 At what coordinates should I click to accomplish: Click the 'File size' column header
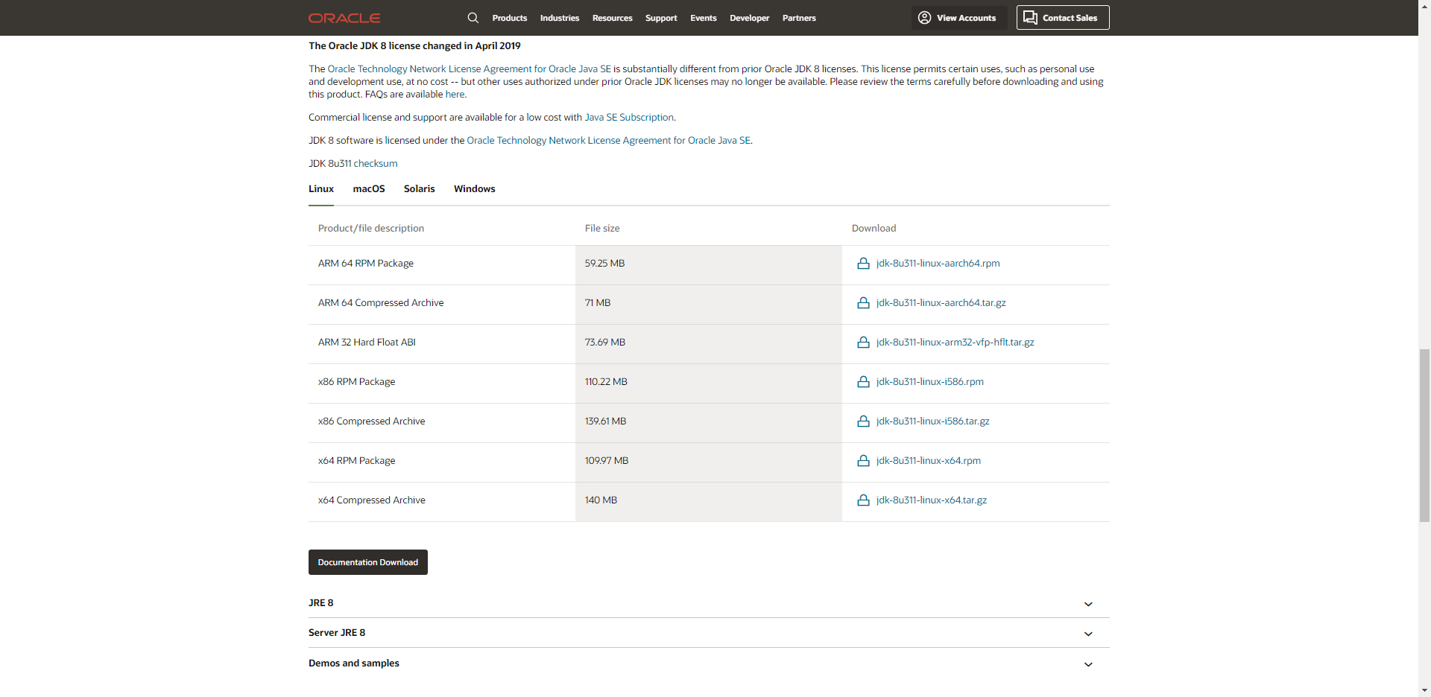(x=602, y=229)
